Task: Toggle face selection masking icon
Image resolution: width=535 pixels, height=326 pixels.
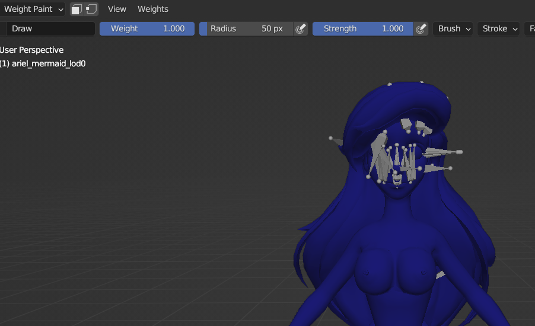Action: click(77, 9)
